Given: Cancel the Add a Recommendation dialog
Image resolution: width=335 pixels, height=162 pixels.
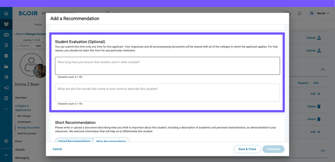Looking at the screenshot, I should pyautogui.click(x=57, y=149).
